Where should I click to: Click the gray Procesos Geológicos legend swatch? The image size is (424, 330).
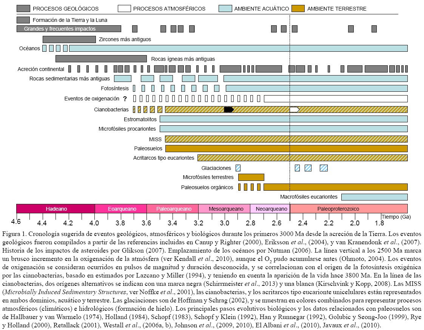[x=23, y=8]
